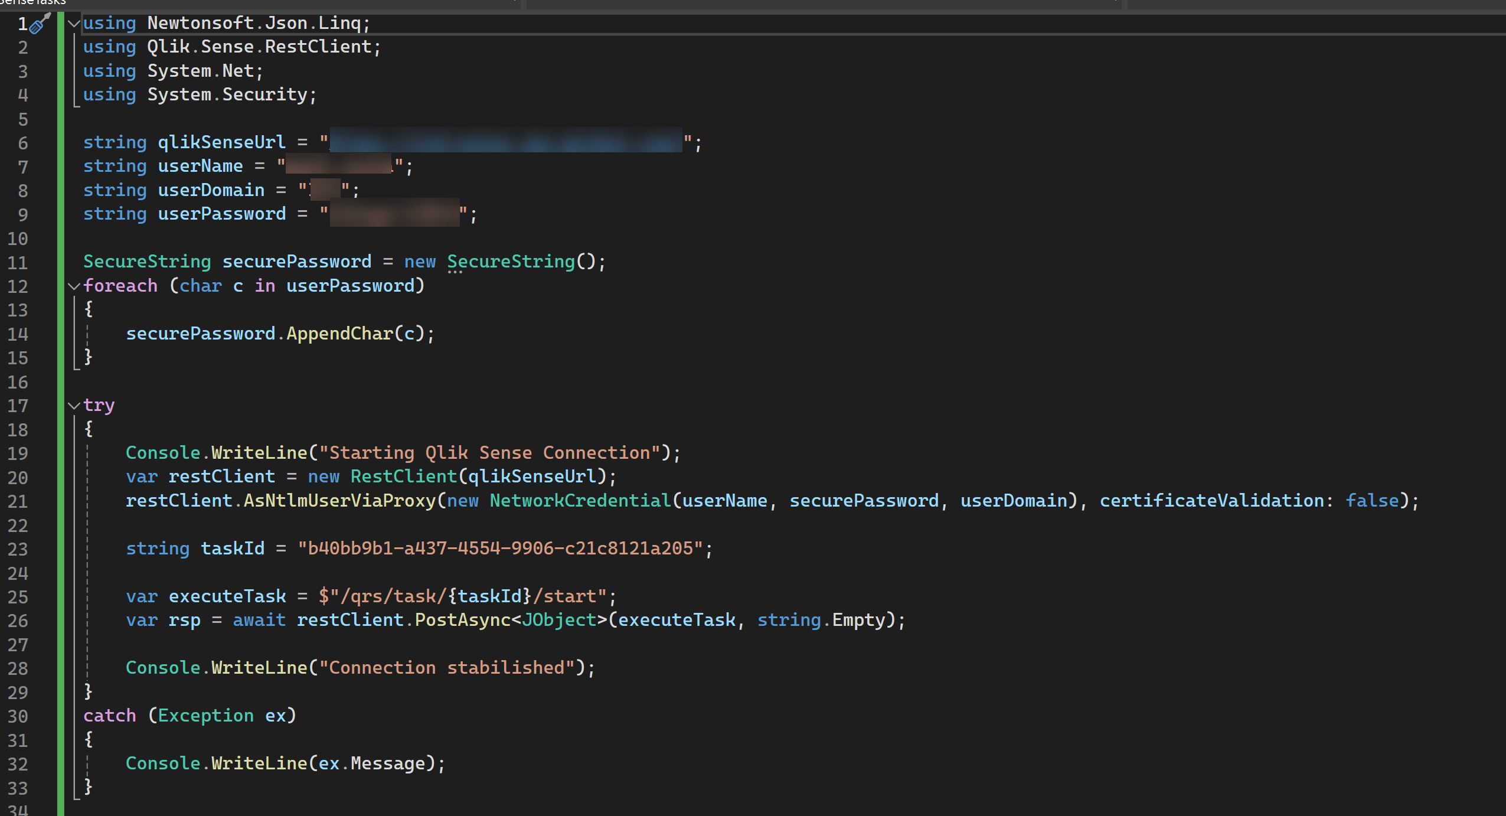
Task: Click the blurred userPassword string value
Action: click(394, 214)
